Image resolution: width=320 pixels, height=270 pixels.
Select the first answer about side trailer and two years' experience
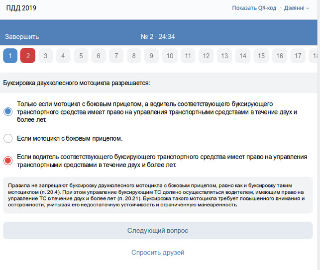coord(8,112)
